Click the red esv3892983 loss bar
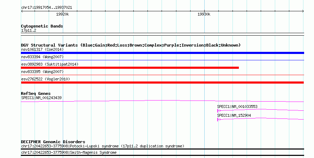Screen dimensions: 314x158 tap(130, 68)
